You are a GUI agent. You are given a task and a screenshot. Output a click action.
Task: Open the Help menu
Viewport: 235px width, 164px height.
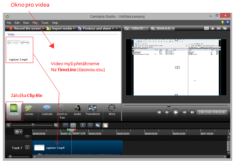point(55,23)
